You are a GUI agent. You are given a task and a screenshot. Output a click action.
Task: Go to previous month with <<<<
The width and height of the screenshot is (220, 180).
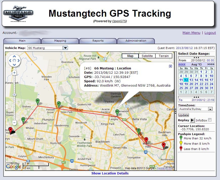[x=182, y=64]
